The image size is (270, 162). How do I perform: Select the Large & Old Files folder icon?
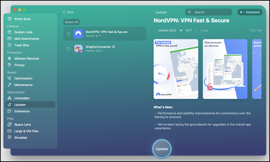coord(9,131)
